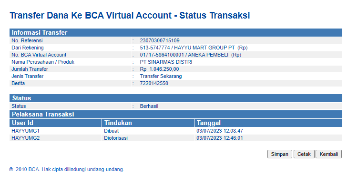This screenshot has width=358, height=193.
Task: Click the Tindakan column header
Action: 118,123
